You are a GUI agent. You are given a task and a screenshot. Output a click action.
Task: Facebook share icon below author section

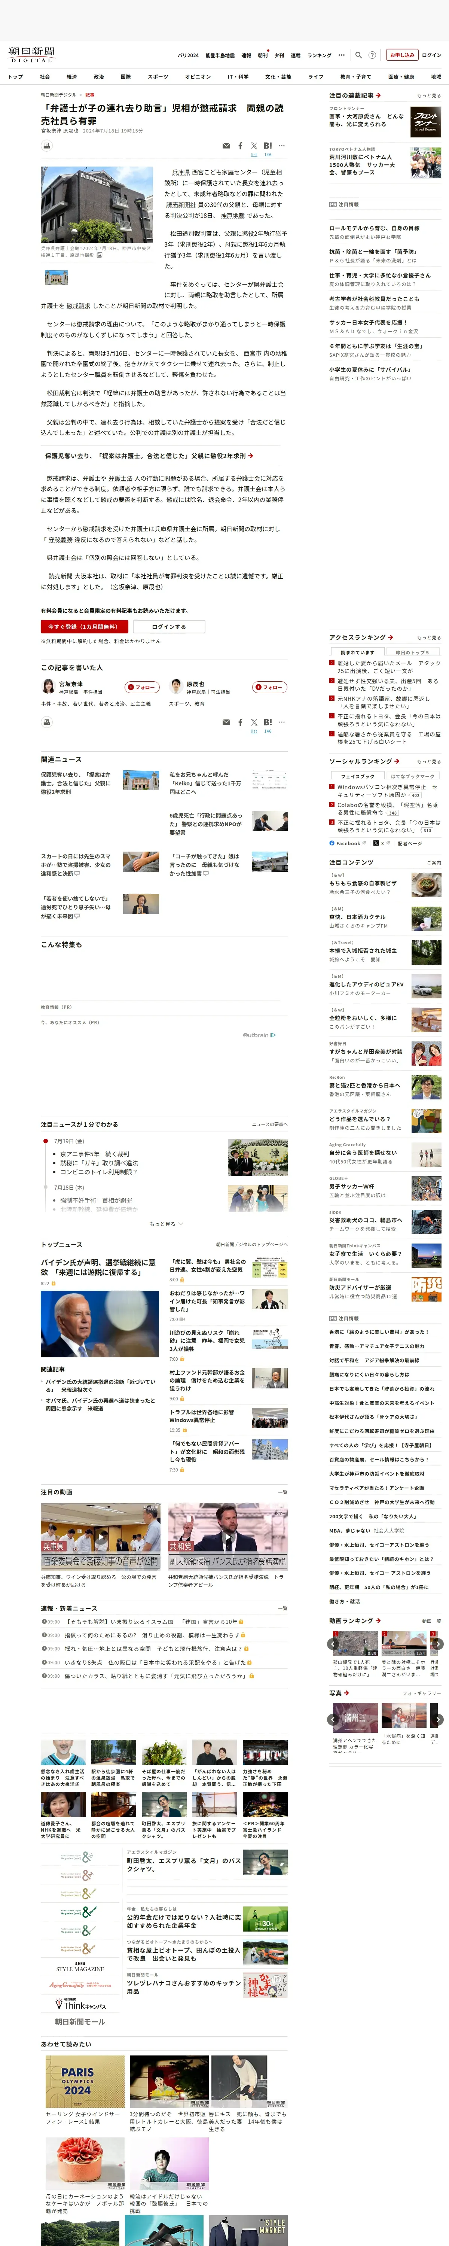tap(241, 722)
